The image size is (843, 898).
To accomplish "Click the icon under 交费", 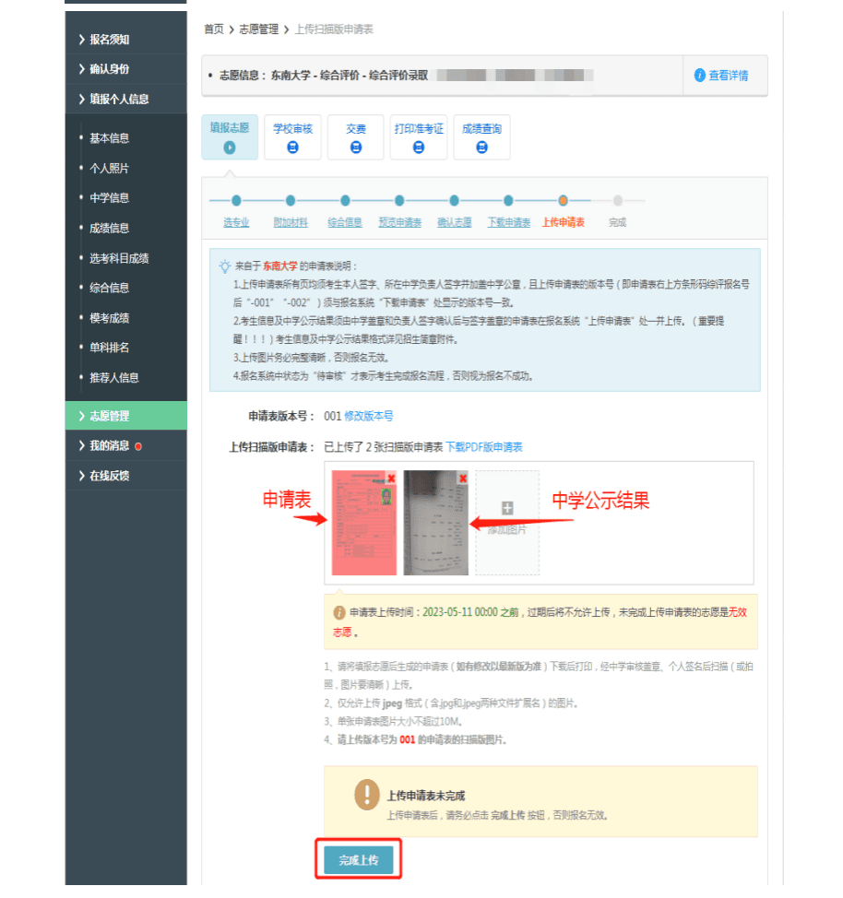I will point(355,148).
